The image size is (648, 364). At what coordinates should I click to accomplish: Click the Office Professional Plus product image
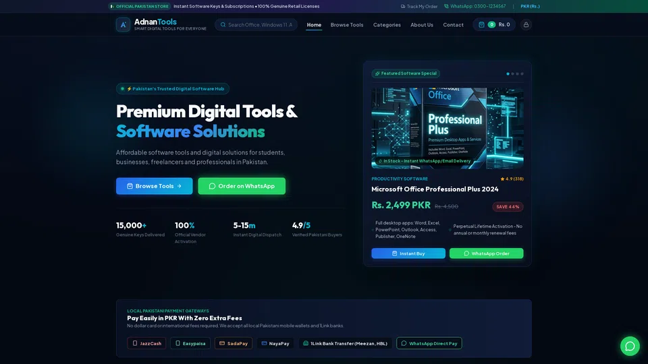coord(448,128)
